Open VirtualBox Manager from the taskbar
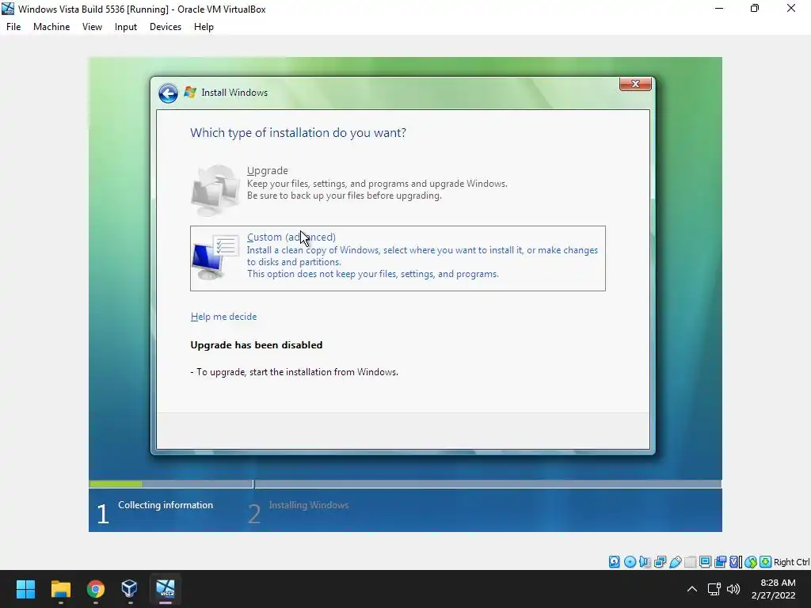Screen dimensions: 811x608 pyautogui.click(x=129, y=589)
